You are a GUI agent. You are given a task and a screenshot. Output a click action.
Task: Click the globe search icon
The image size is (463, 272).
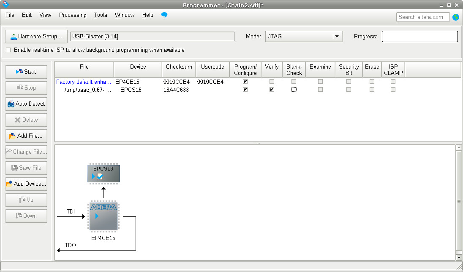coord(456,17)
